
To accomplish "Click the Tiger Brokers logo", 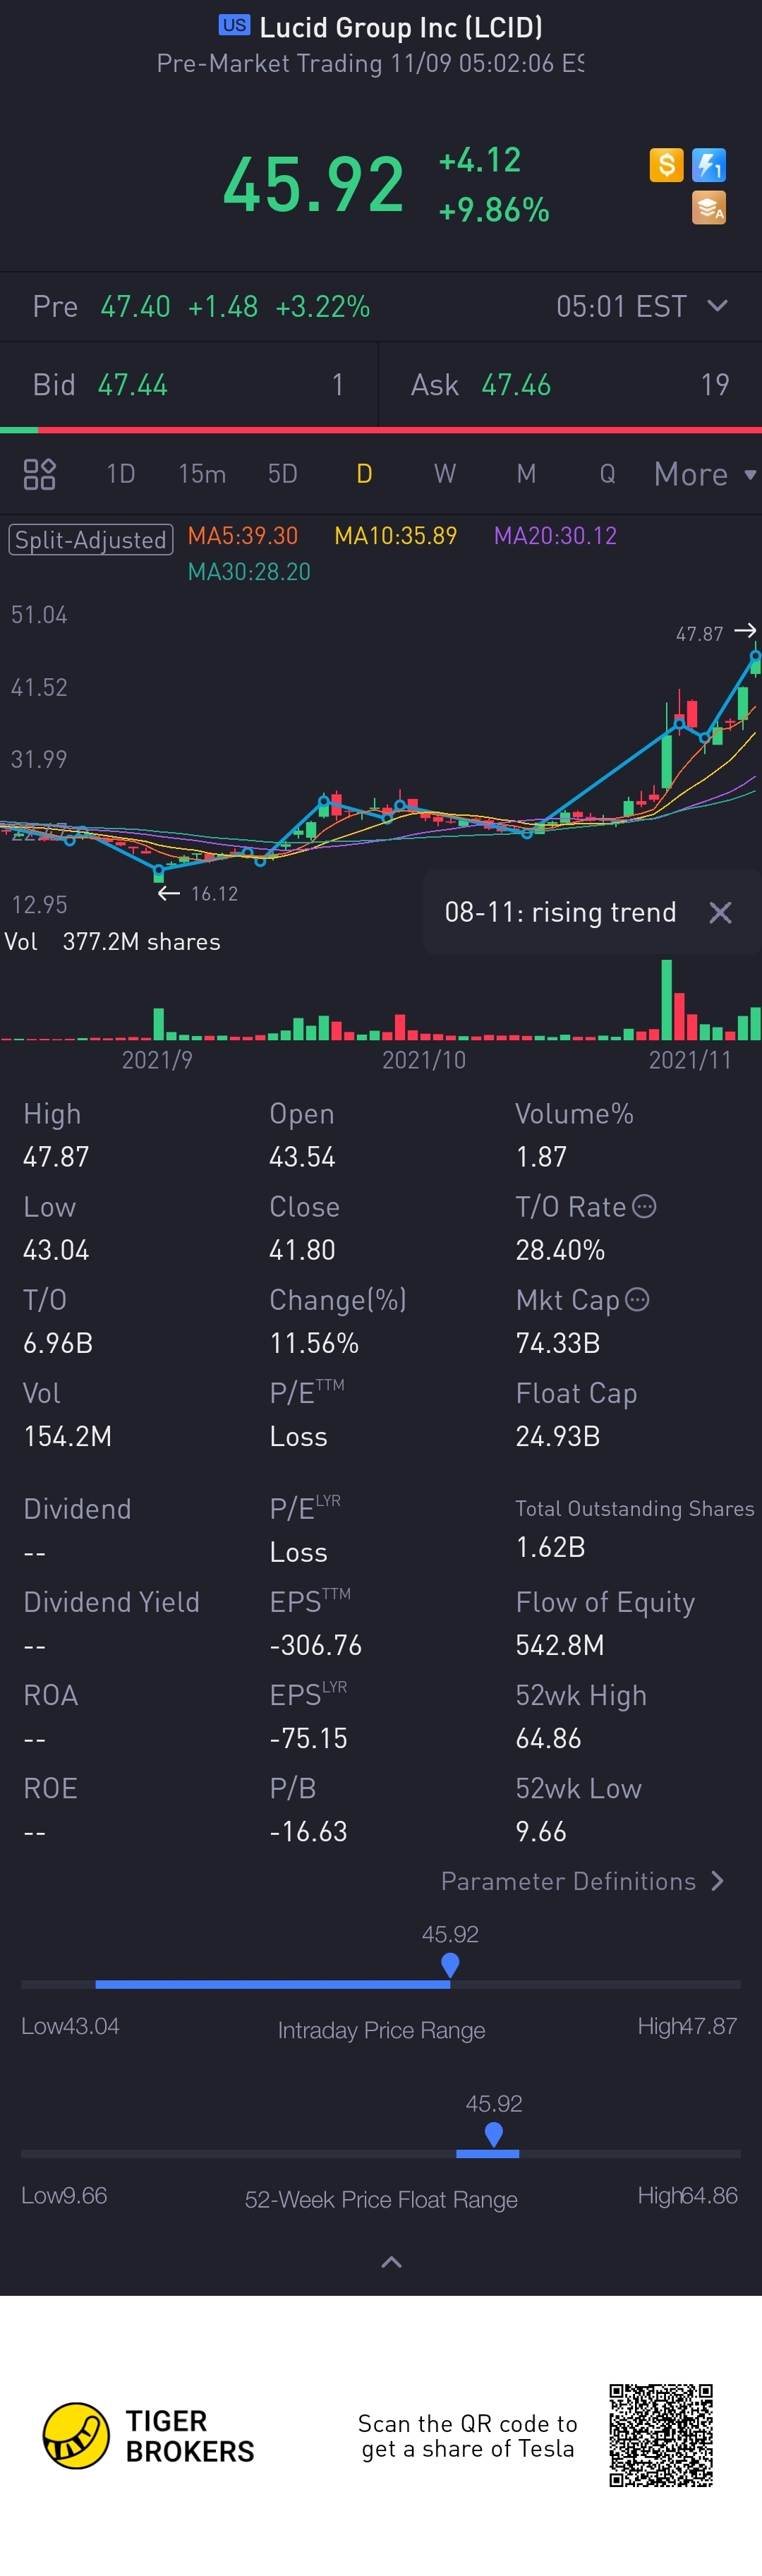I will [76, 2435].
